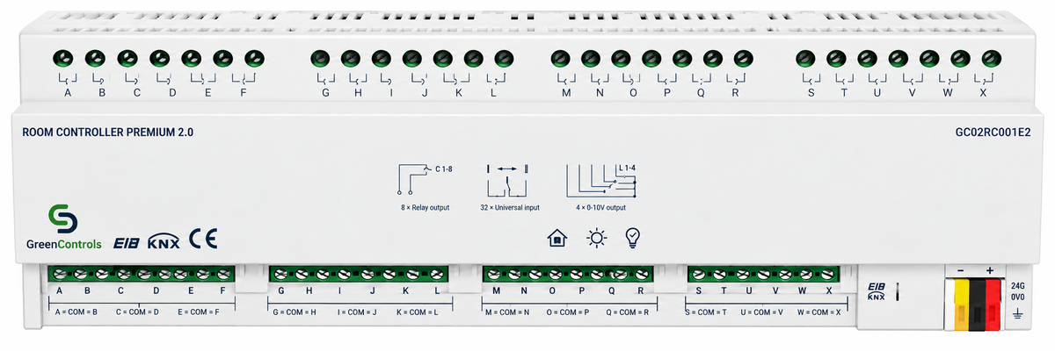Click the GreenControls logo symbol
Image resolution: width=1055 pixels, height=351 pixels.
pos(63,219)
